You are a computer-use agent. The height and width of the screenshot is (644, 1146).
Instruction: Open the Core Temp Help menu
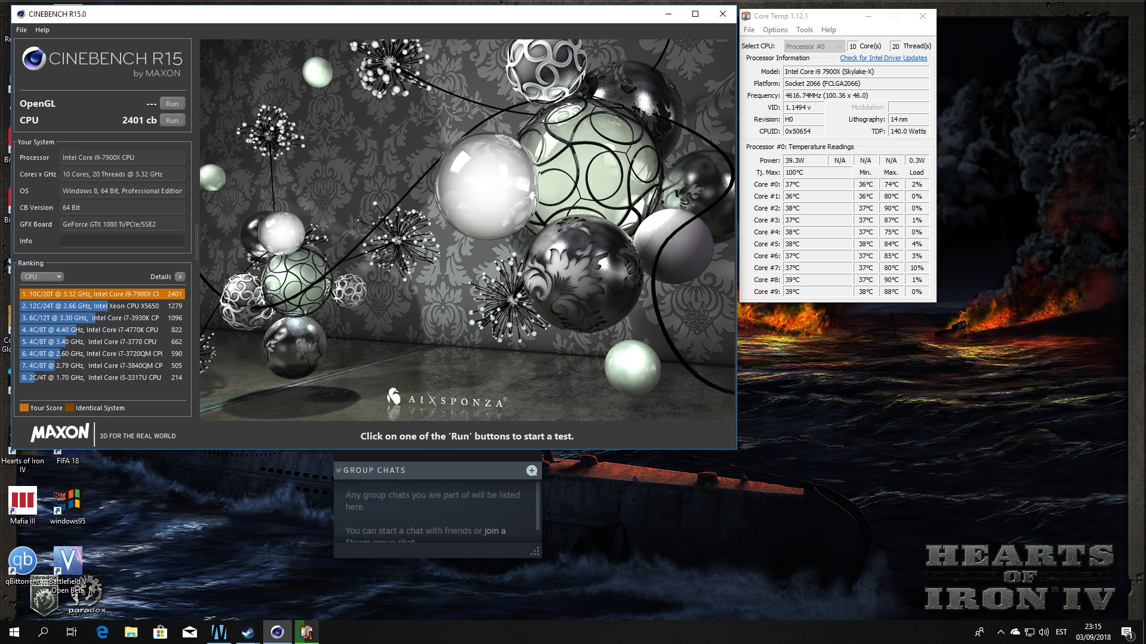coord(828,30)
